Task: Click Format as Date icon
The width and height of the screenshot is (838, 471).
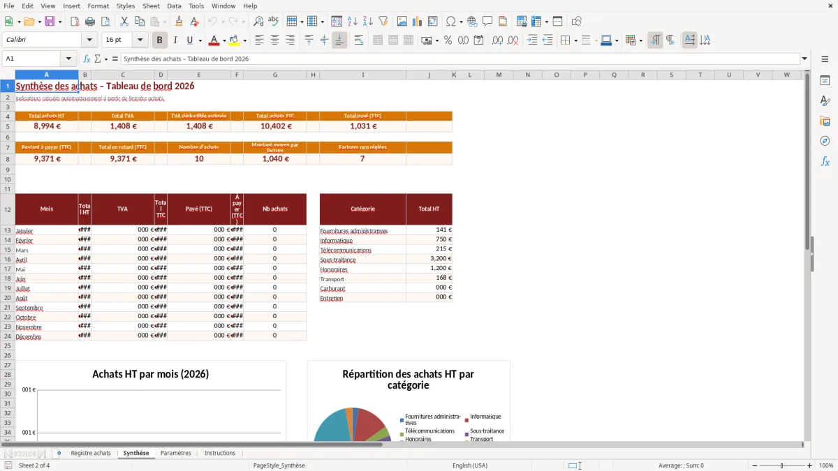Action: (478, 40)
